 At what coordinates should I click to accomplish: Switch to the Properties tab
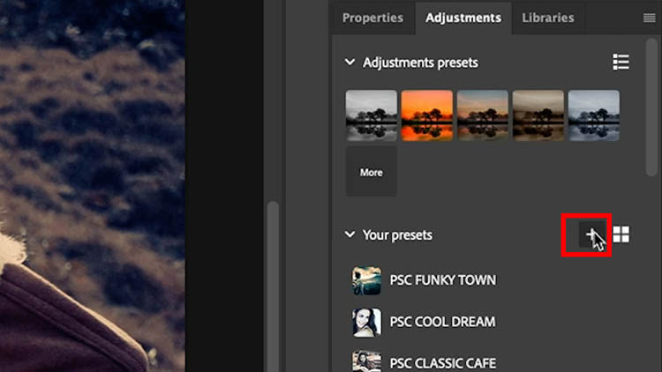click(x=372, y=18)
